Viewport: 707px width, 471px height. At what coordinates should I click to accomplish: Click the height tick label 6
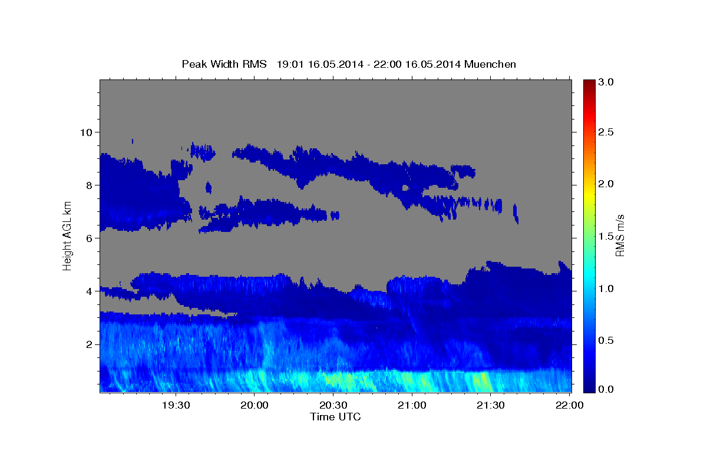click(x=89, y=238)
